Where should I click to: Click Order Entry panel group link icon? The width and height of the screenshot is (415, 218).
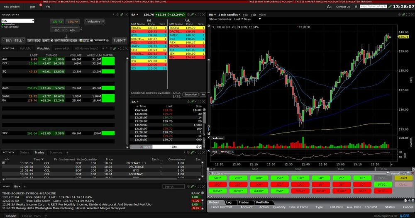tap(122, 15)
